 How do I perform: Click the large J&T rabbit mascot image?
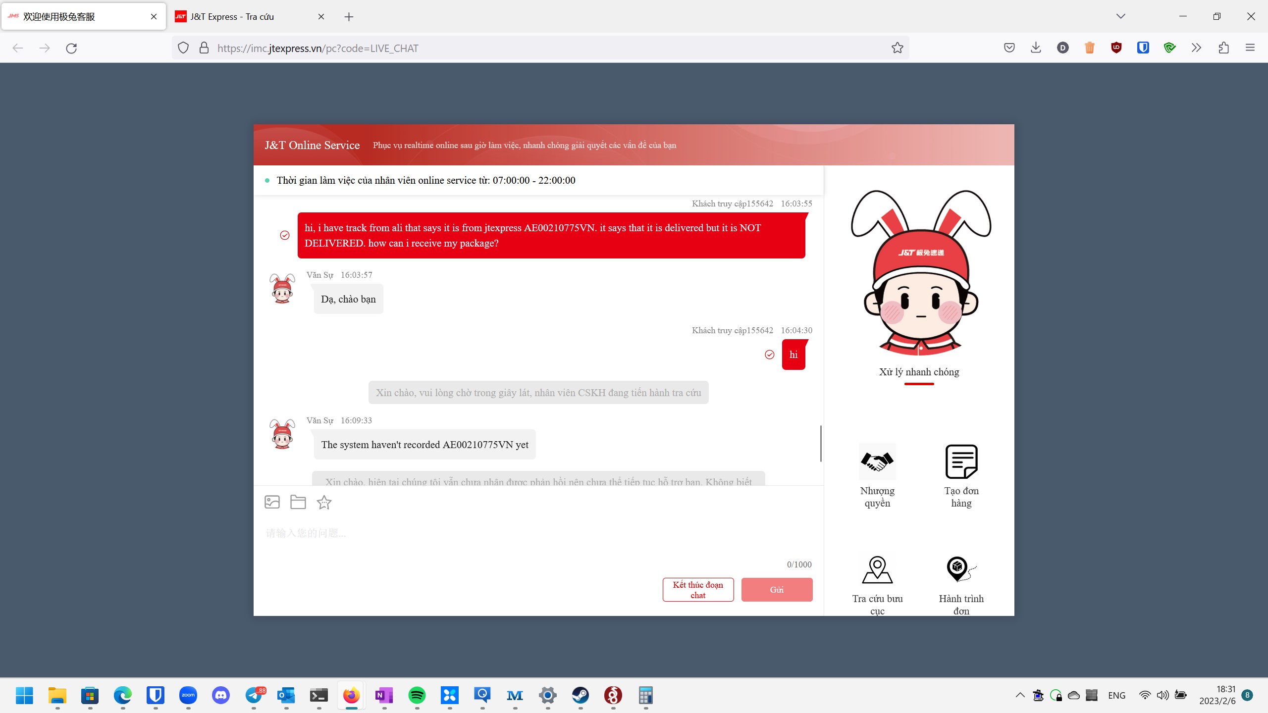tap(920, 272)
